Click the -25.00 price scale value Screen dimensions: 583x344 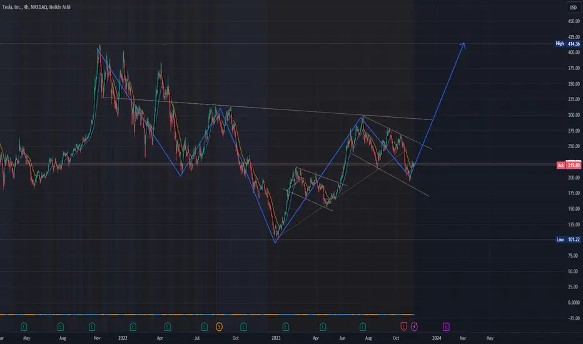click(574, 318)
